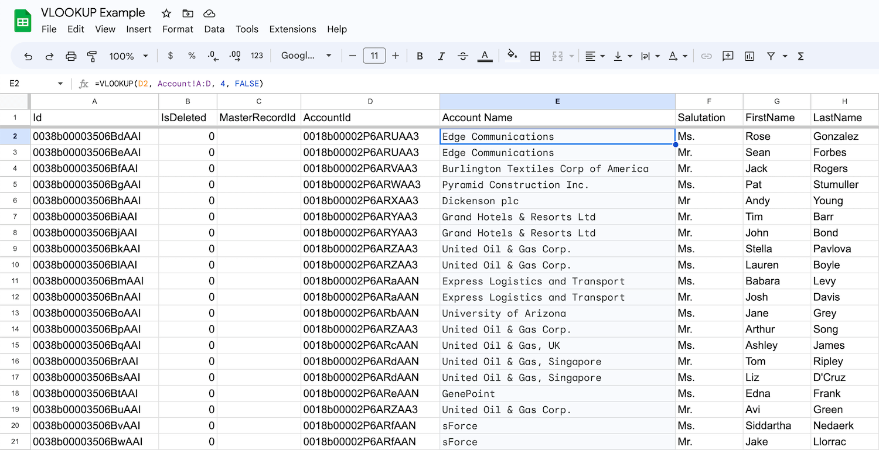Open the borders tool
The height and width of the screenshot is (450, 879).
click(x=534, y=56)
